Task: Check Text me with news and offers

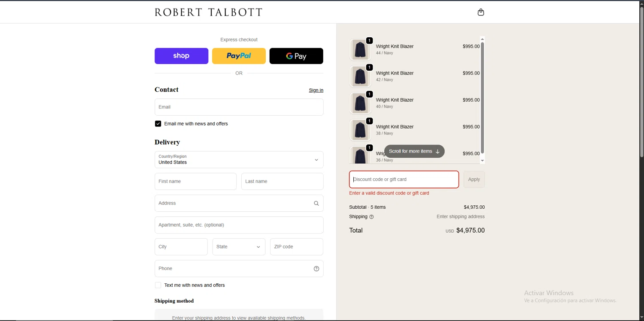Action: [158, 285]
